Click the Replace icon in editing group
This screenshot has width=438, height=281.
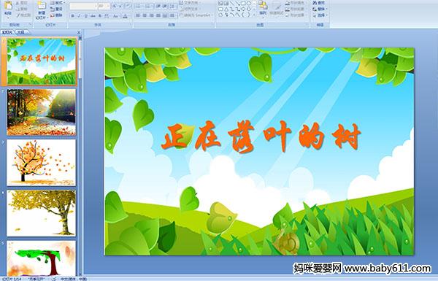(x=319, y=9)
